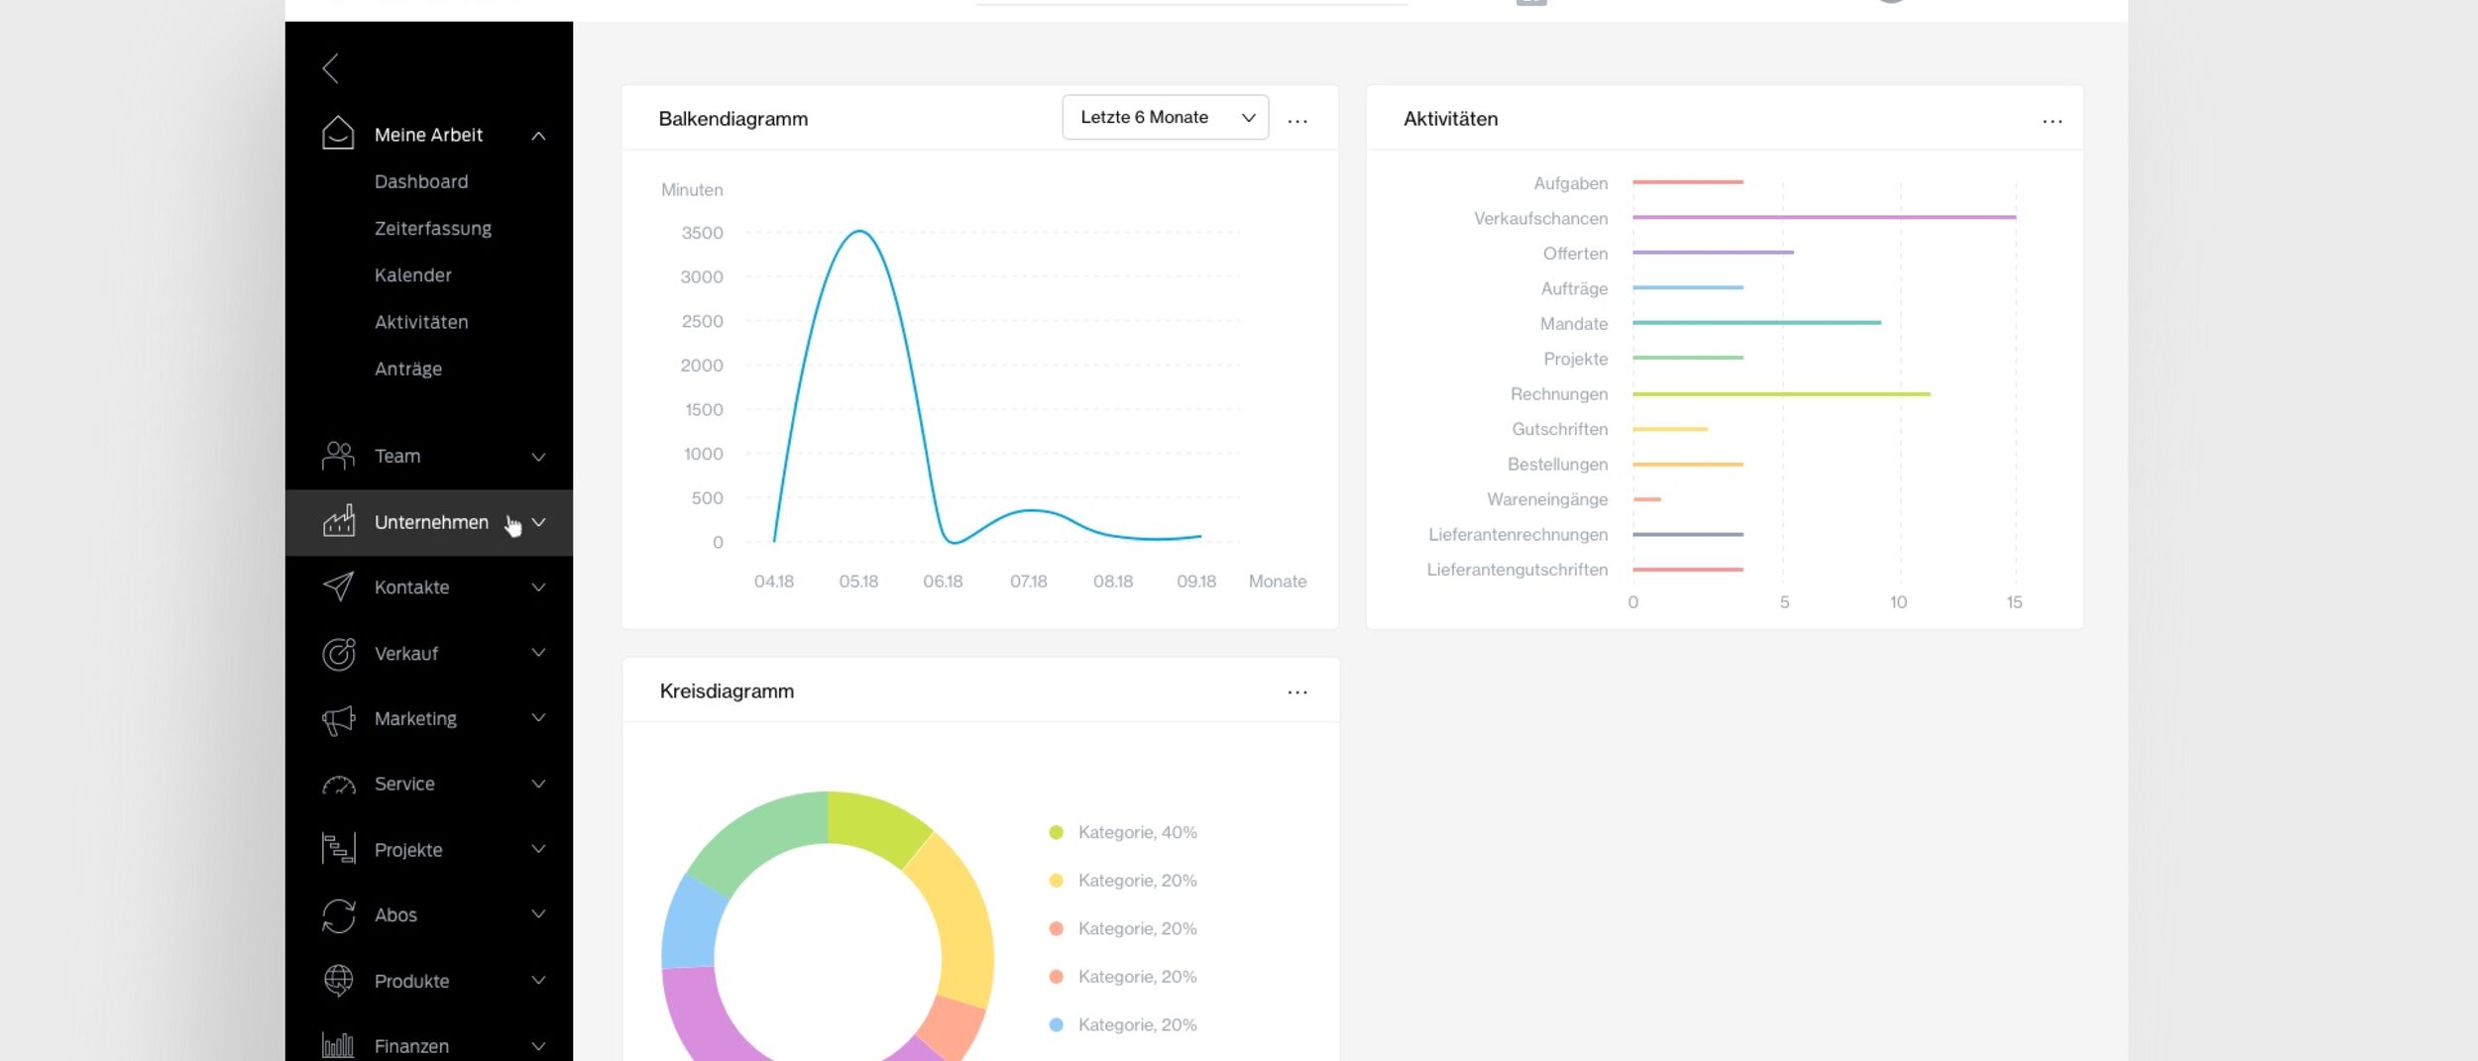
Task: Open Anträge in the sidebar
Action: pos(408,369)
